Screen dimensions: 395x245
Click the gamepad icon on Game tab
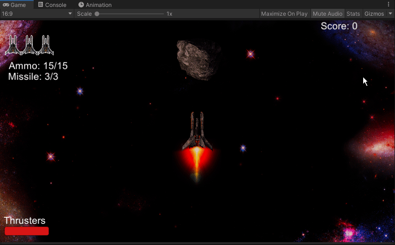(x=6, y=5)
